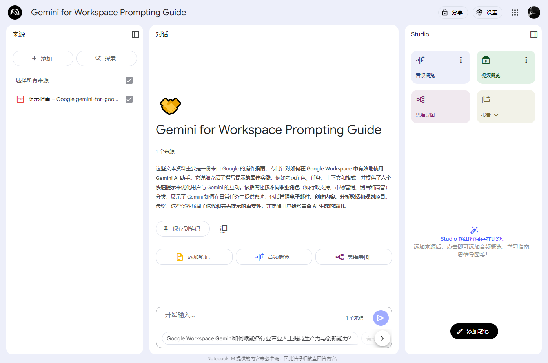Collapse the Studio panel

coord(534,34)
